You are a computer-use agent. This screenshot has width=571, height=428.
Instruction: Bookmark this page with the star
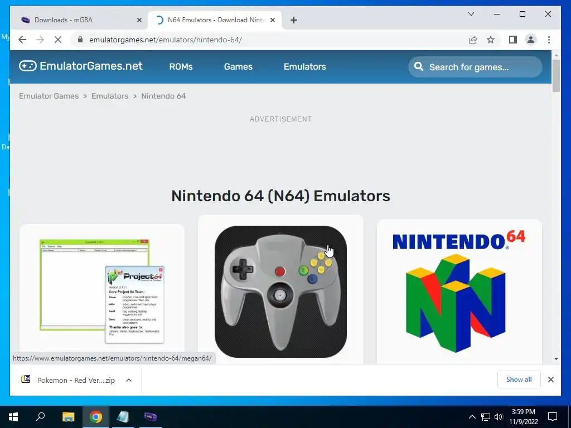click(x=491, y=40)
